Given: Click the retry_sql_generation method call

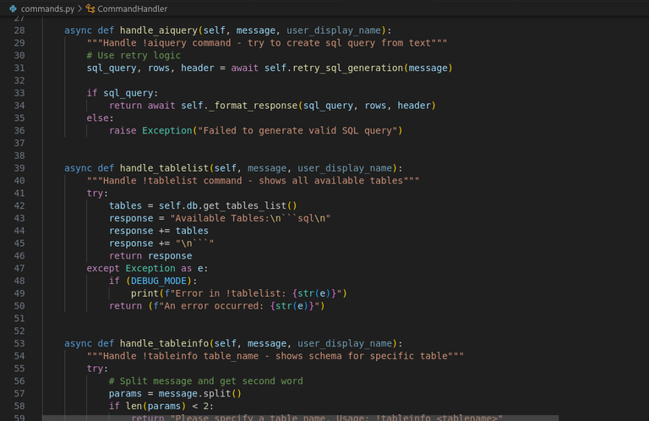Looking at the screenshot, I should click(x=347, y=68).
